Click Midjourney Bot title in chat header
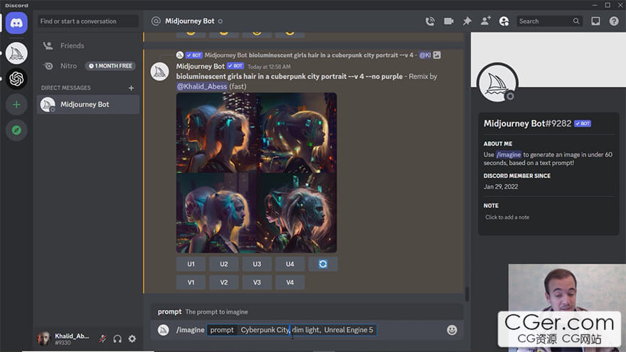The width and height of the screenshot is (626, 352). (x=190, y=21)
